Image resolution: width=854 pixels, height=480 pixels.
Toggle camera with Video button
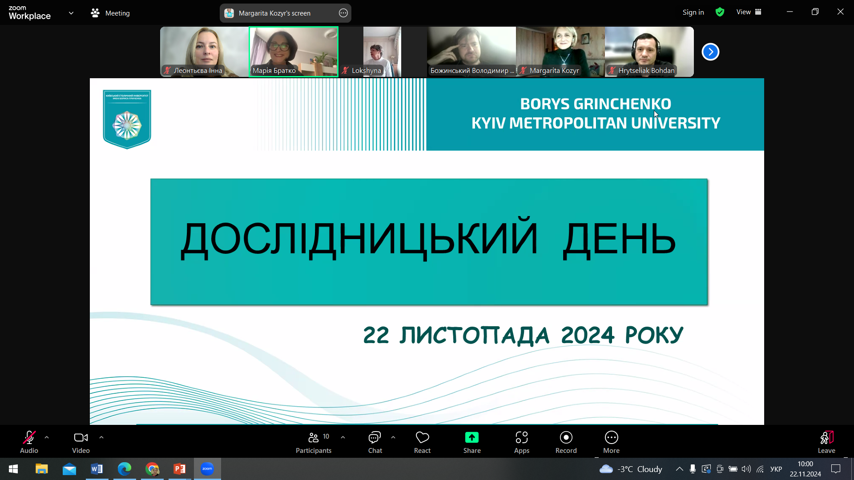[81, 438]
